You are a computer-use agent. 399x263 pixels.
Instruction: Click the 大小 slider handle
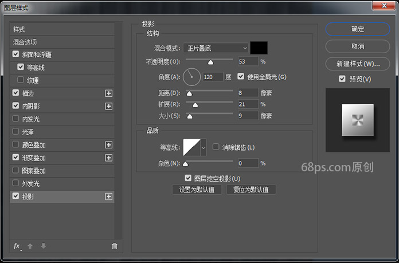click(190, 116)
